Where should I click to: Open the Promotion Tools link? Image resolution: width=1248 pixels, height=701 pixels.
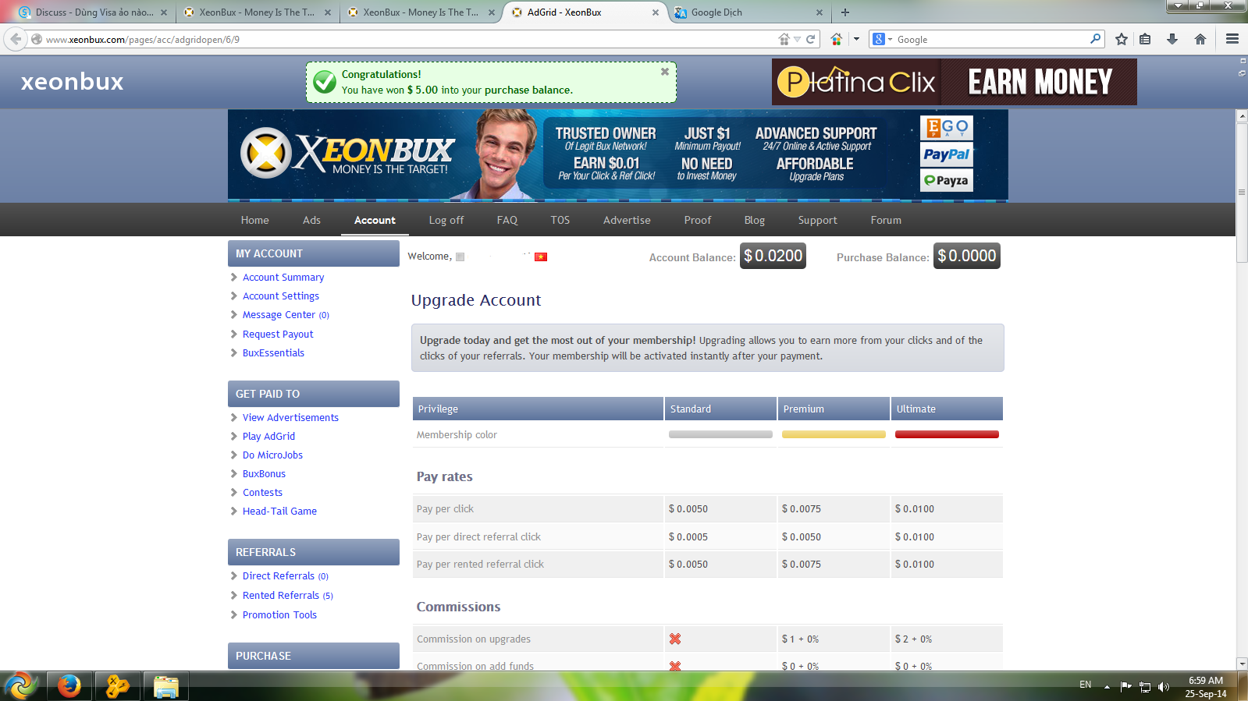point(279,614)
